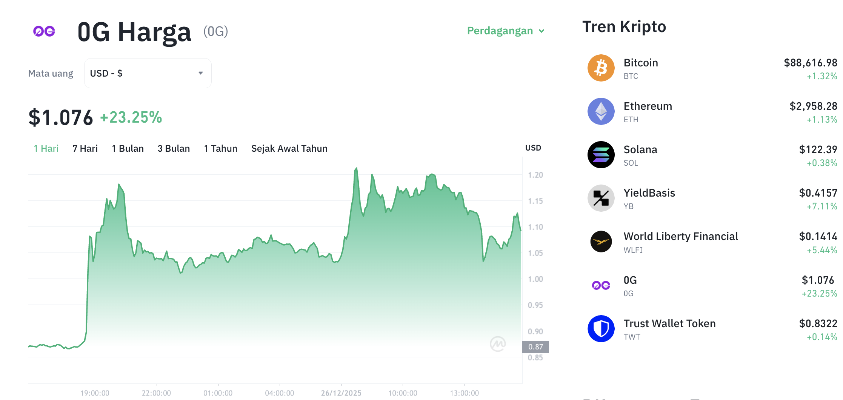Image resolution: width=843 pixels, height=400 pixels.
Task: Select the 1 Bulan chart period
Action: pyautogui.click(x=128, y=148)
